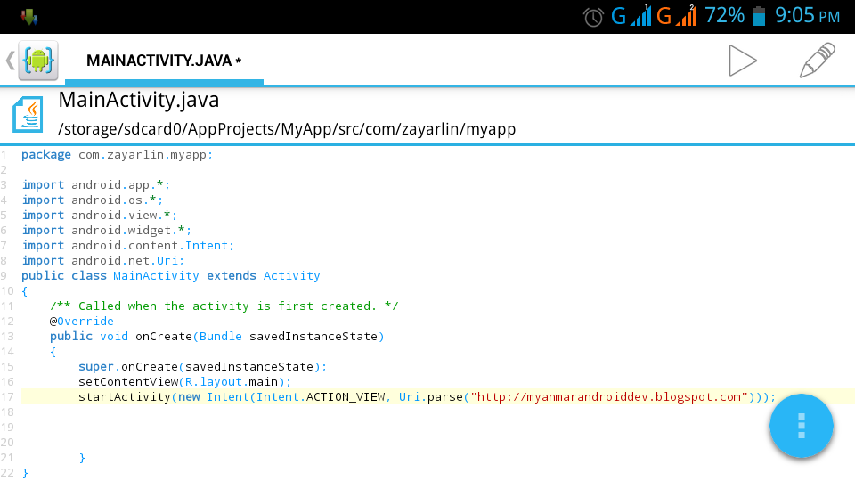Tap the MainActivity.java file title
Viewport: 855px width, 481px height.
139,100
